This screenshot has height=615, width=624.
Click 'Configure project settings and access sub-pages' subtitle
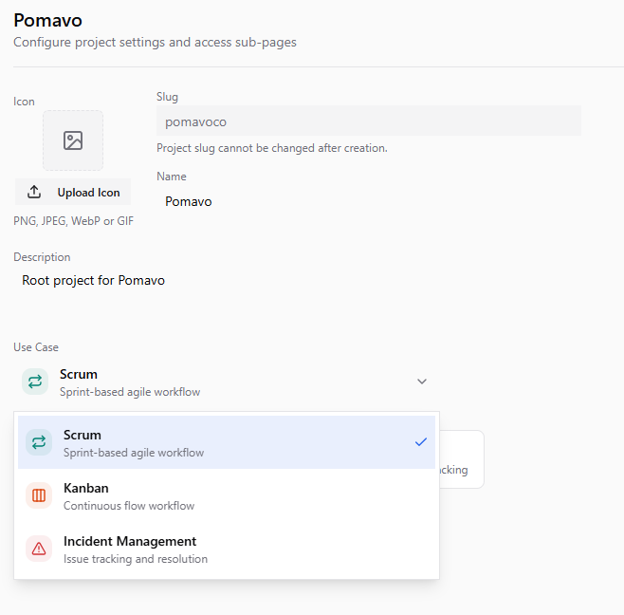click(x=155, y=42)
